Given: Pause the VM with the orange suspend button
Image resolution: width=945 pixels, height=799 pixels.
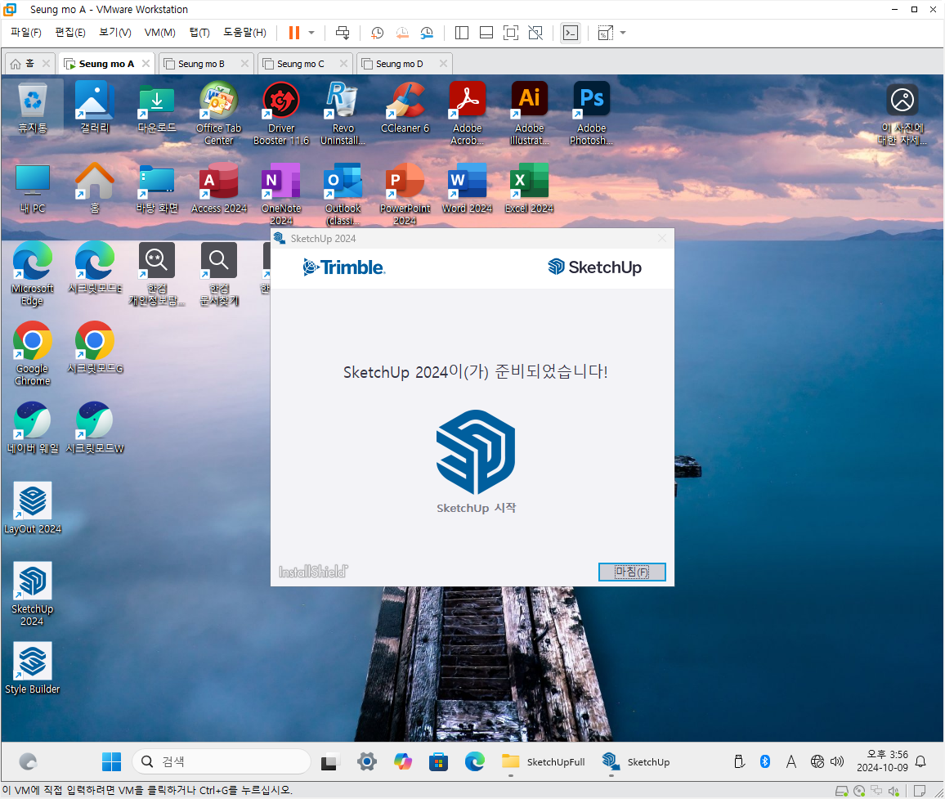Looking at the screenshot, I should (x=294, y=33).
